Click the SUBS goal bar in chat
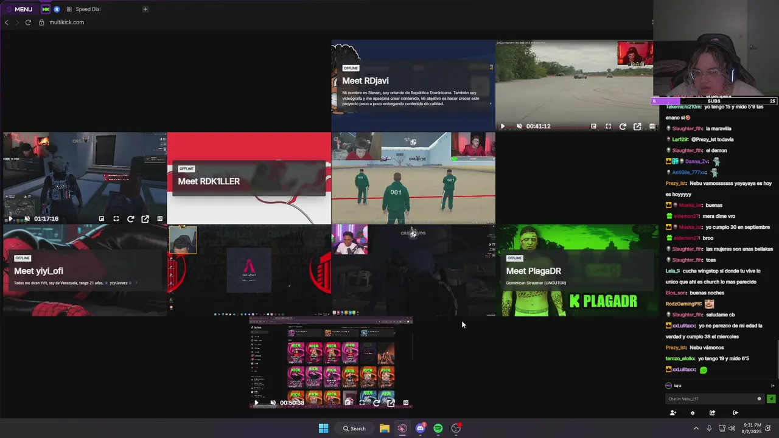Viewport: 779px width, 438px height. click(x=714, y=101)
